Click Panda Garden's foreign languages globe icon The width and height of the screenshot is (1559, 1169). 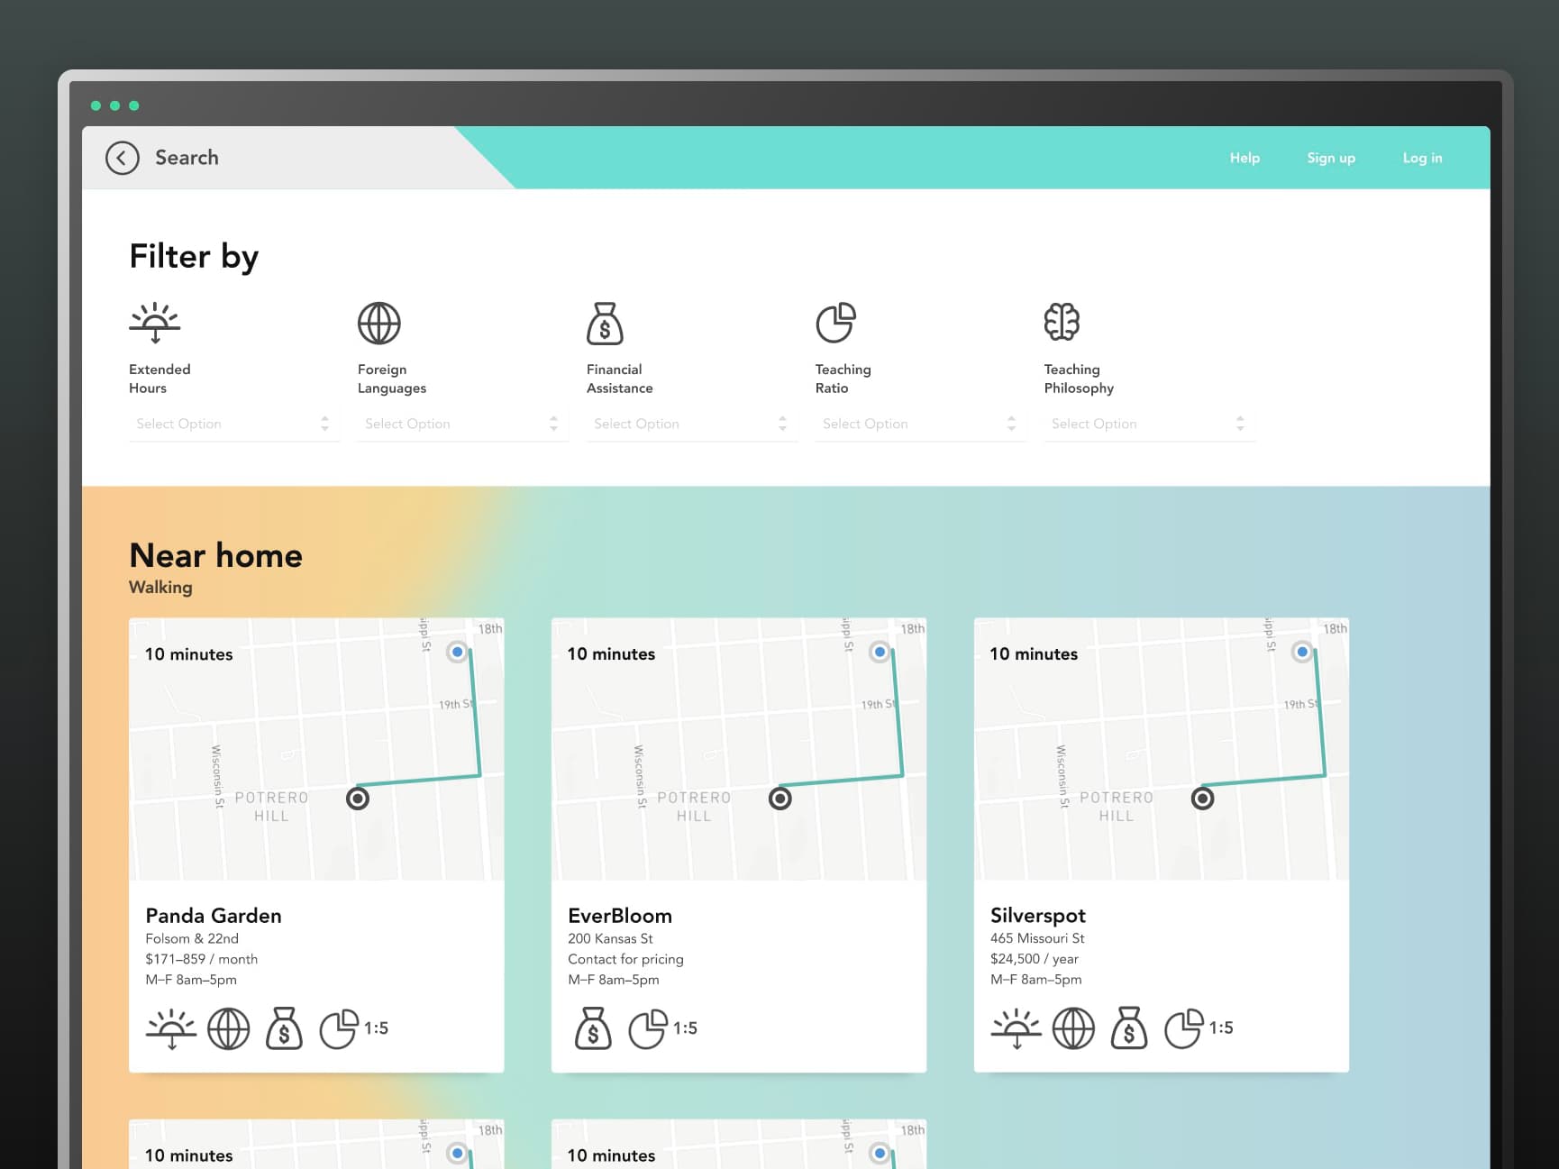click(229, 1028)
